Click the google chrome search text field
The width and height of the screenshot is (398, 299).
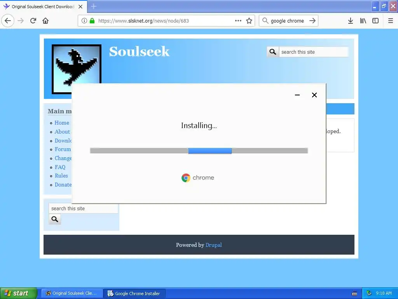point(287,21)
